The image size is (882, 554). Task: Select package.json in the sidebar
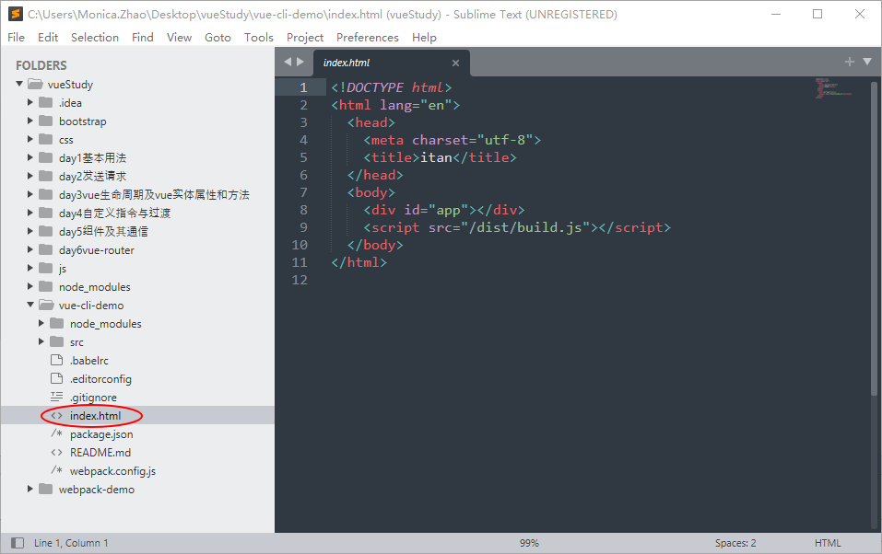tap(101, 433)
